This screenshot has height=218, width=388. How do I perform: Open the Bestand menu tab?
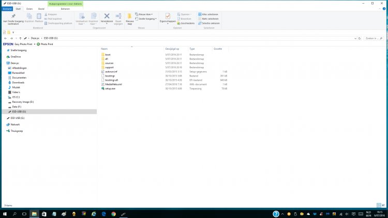coord(7,9)
